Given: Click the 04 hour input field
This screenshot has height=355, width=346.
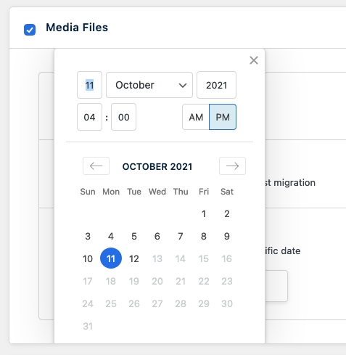Looking at the screenshot, I should point(89,117).
